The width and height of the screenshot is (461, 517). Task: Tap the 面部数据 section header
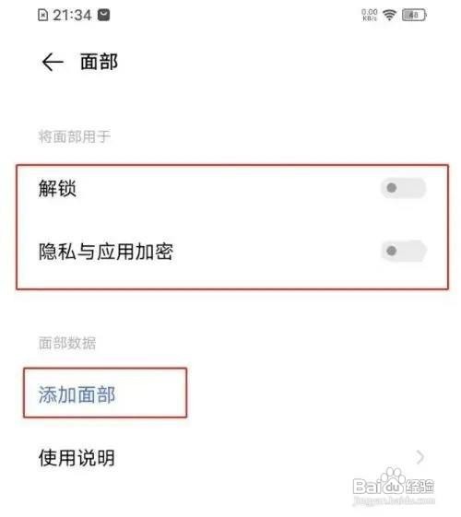click(x=67, y=343)
